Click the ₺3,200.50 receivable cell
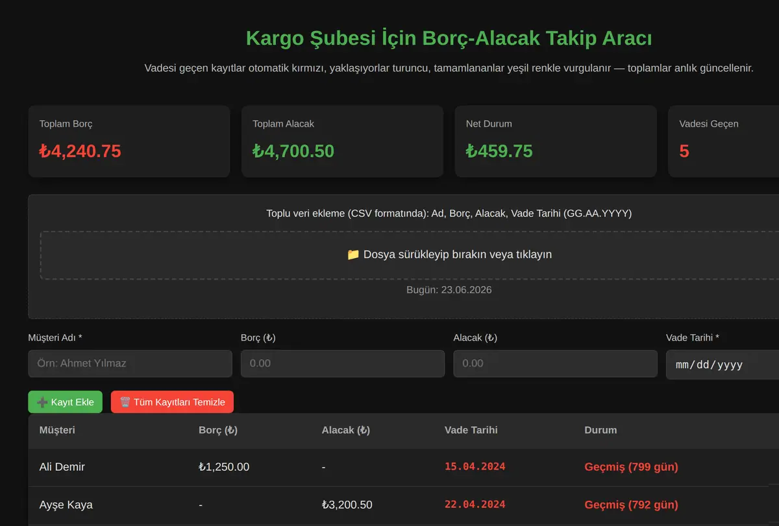 point(347,505)
